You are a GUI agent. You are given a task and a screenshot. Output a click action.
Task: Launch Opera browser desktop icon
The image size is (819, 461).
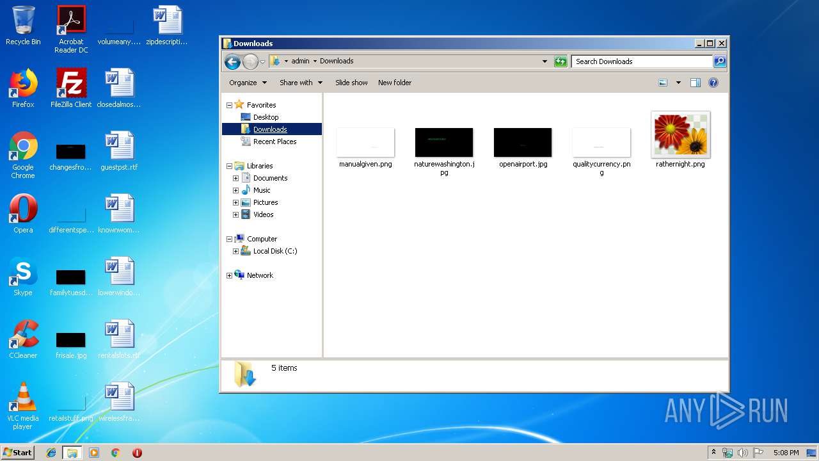pos(23,214)
